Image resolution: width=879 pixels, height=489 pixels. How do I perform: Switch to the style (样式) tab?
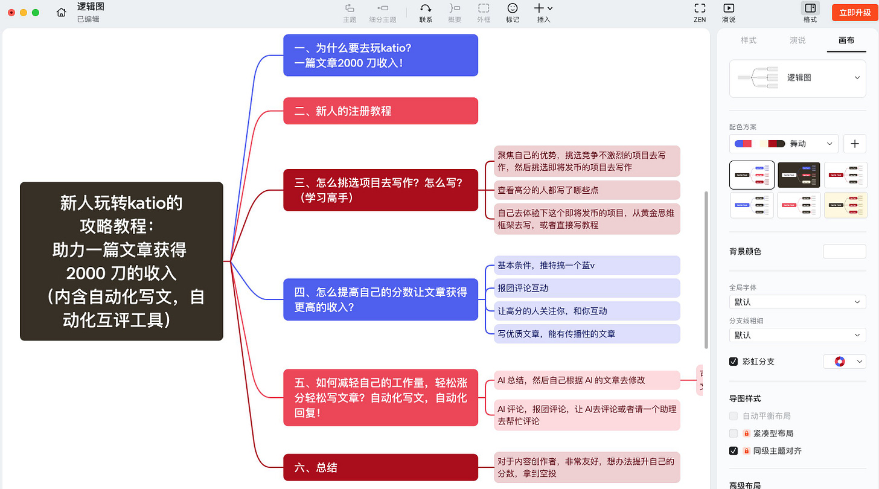[x=749, y=40]
